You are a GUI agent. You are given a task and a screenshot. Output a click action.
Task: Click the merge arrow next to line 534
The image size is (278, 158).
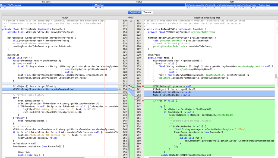point(119,89)
